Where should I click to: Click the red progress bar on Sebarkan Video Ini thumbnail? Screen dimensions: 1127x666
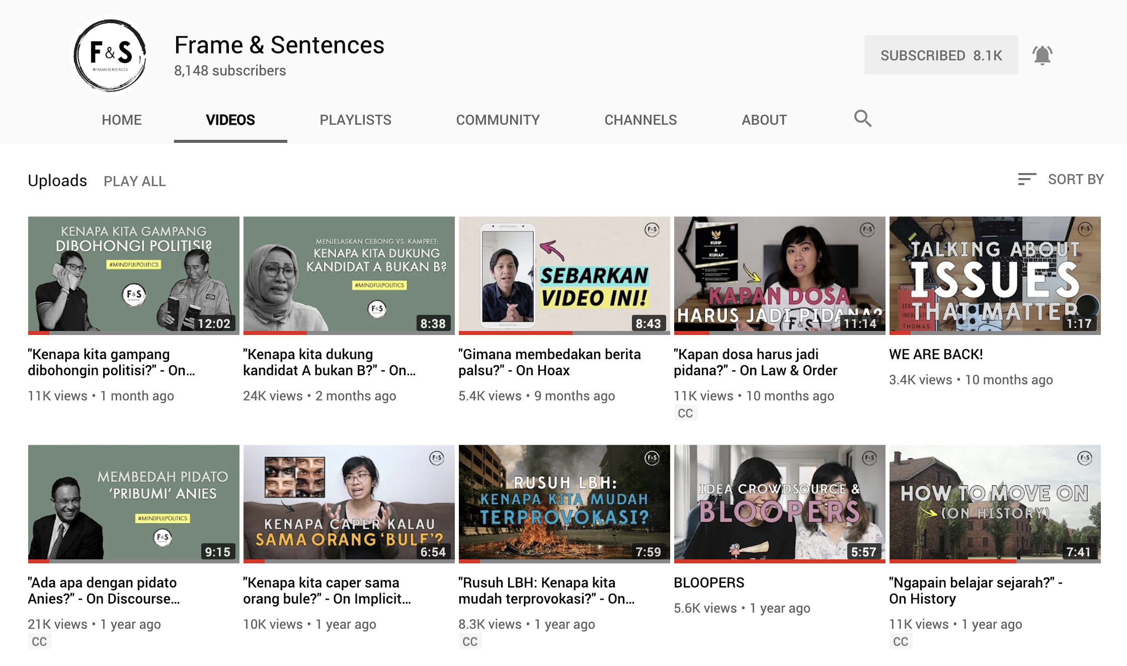(515, 332)
